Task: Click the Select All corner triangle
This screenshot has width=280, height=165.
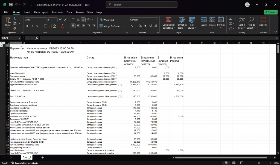Action: pyautogui.click(x=8, y=43)
